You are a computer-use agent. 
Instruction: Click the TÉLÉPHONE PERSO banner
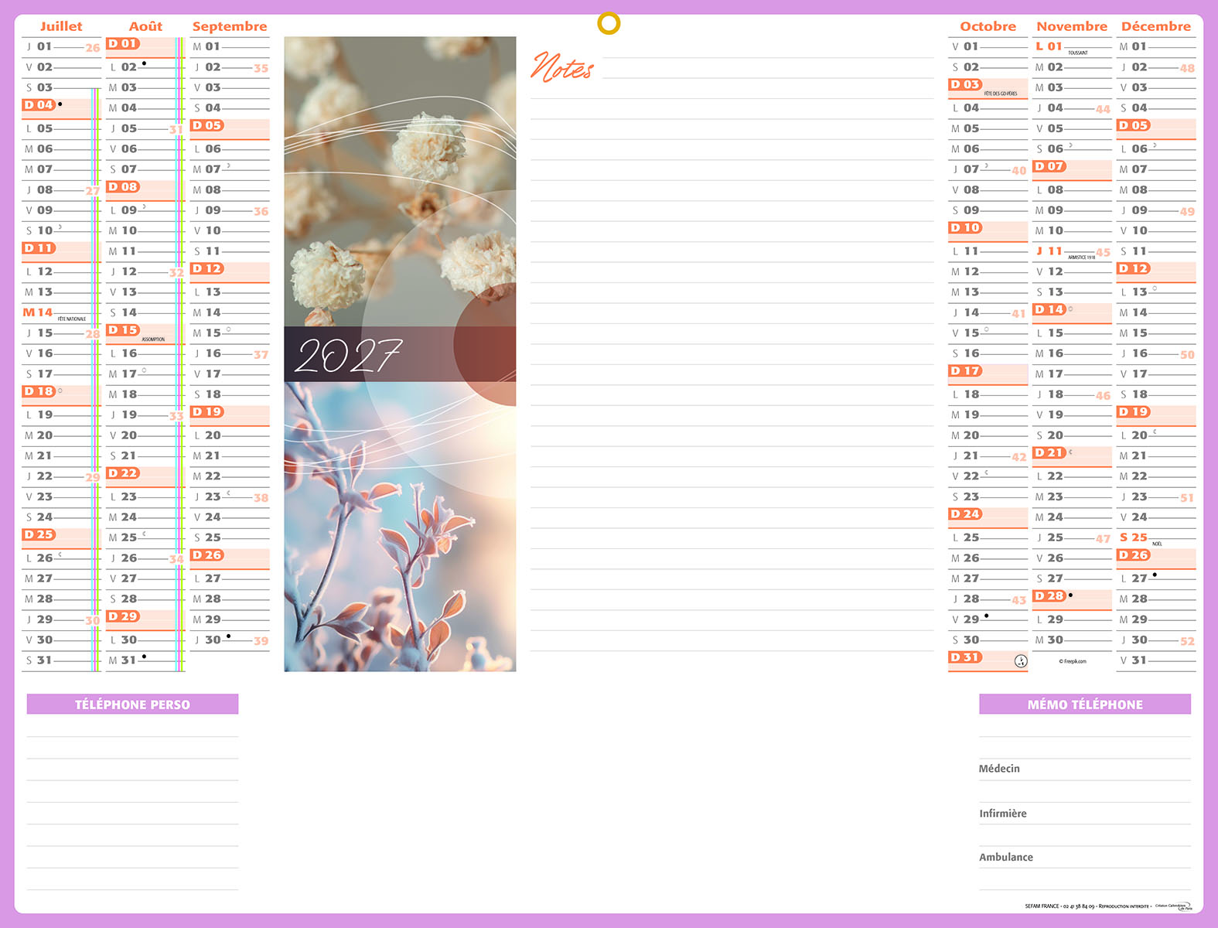click(x=132, y=705)
